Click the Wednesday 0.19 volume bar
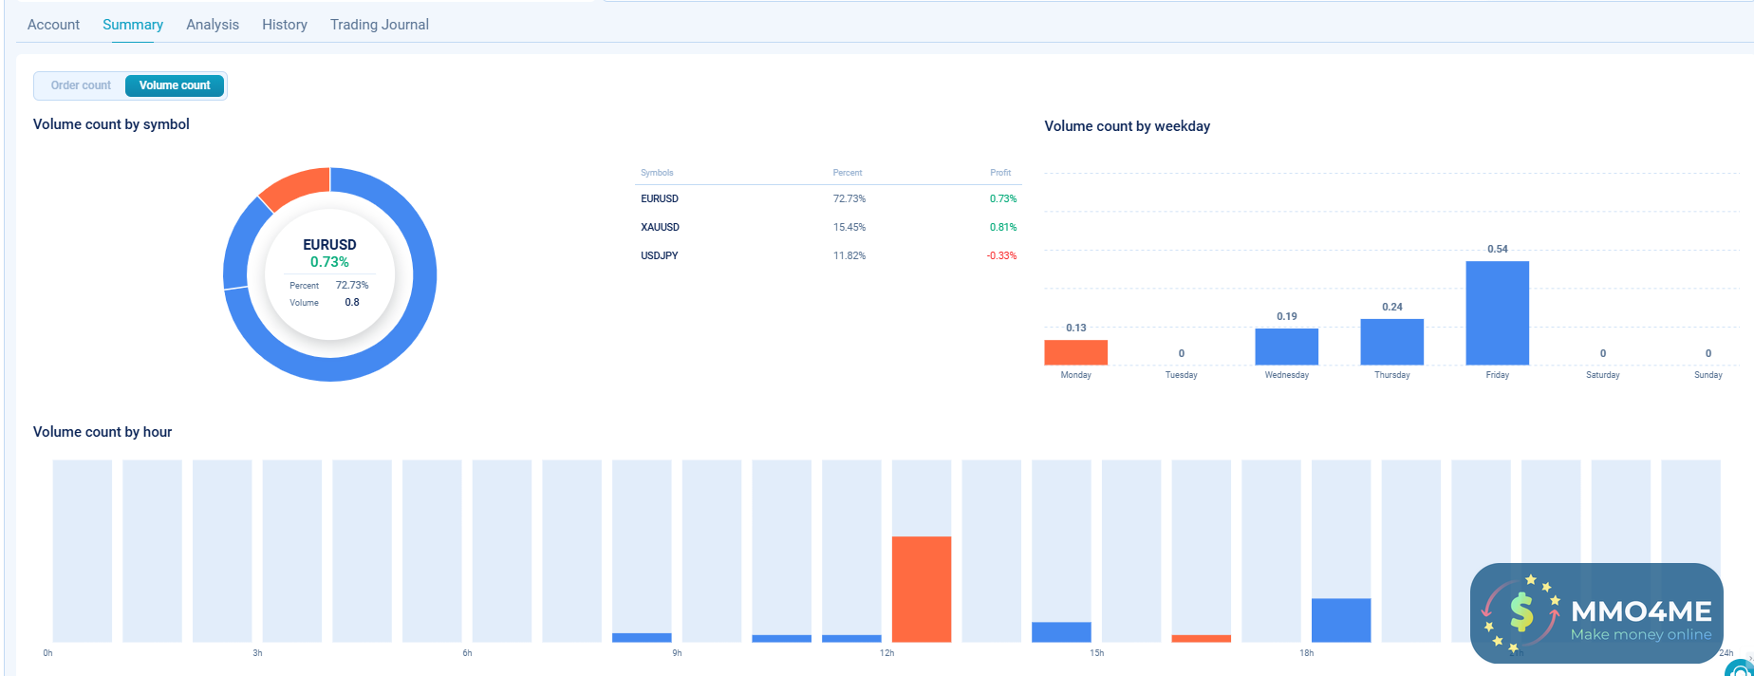 coord(1286,347)
